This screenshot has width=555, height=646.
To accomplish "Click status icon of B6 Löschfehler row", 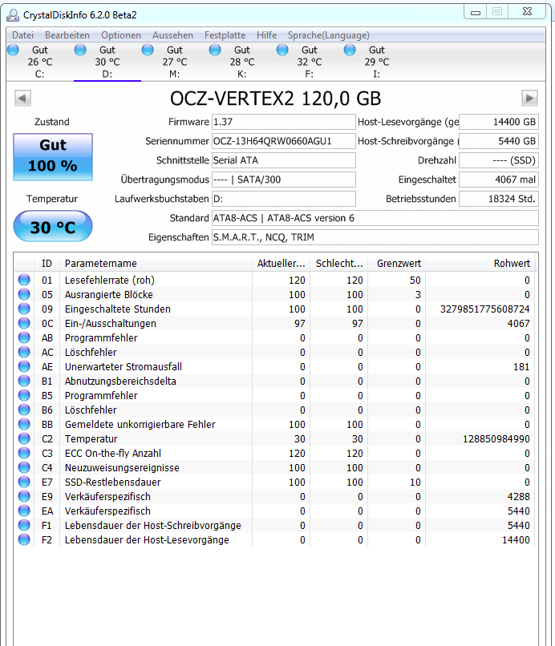I will (24, 410).
